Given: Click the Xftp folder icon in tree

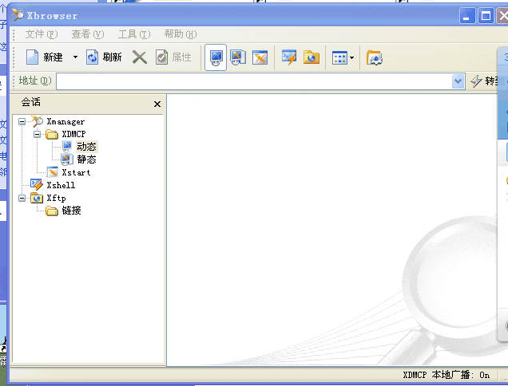Looking at the screenshot, I should (37, 198).
